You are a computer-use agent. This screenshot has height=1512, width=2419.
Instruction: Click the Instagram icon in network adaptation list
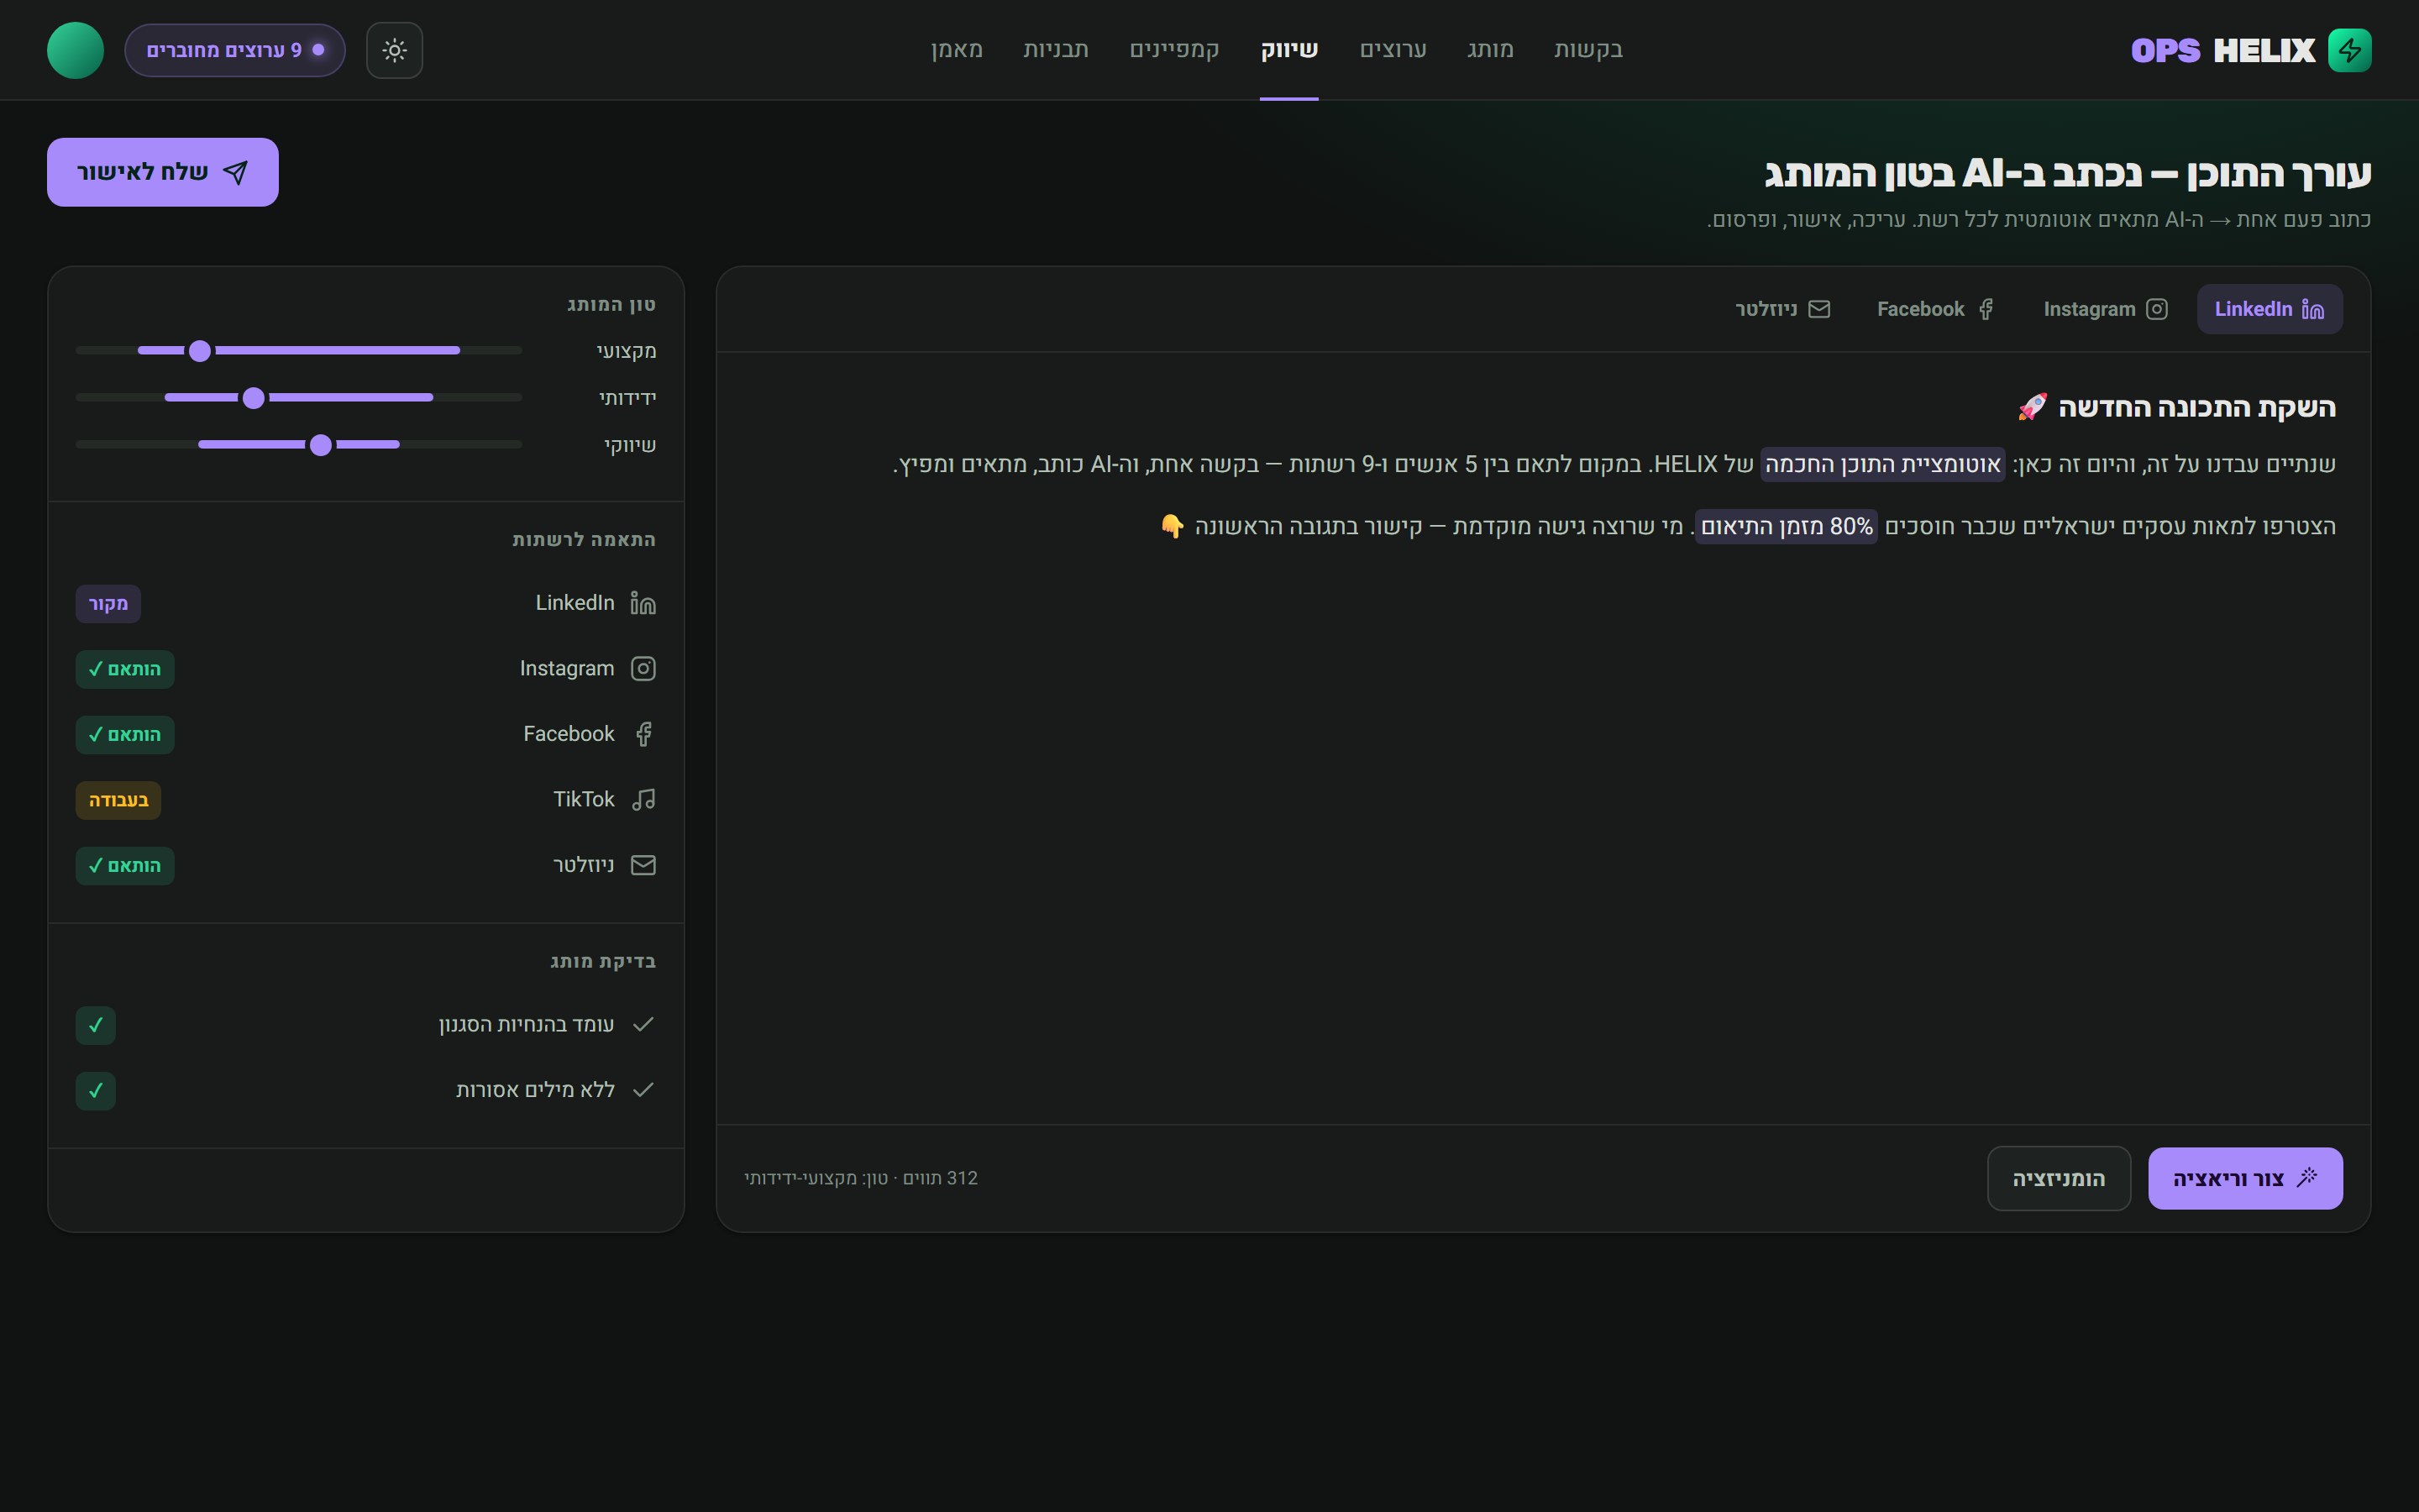click(x=643, y=668)
